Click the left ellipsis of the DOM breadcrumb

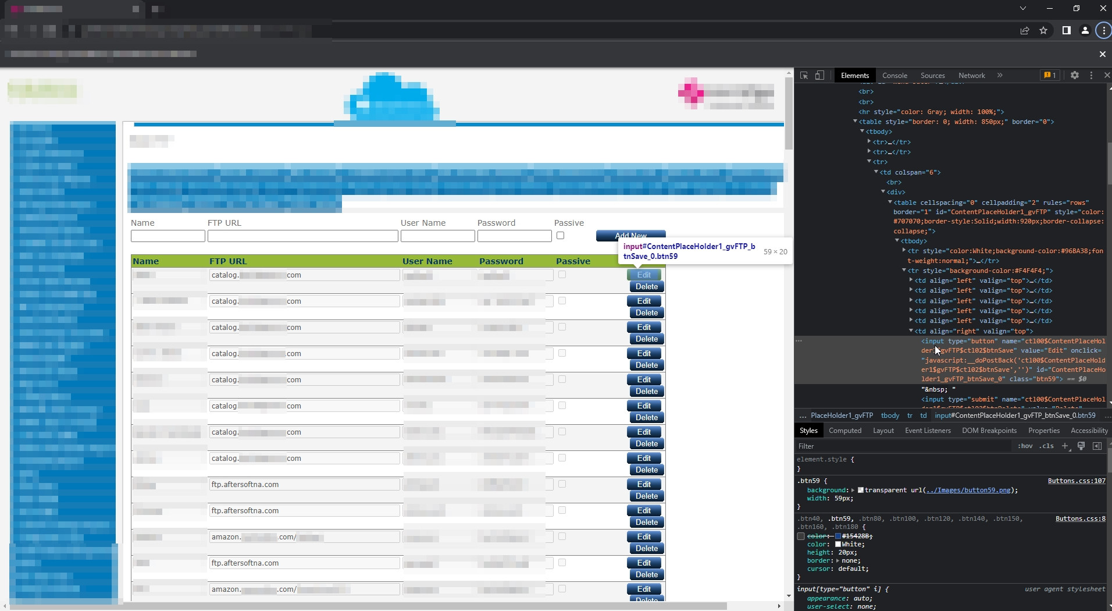click(803, 416)
